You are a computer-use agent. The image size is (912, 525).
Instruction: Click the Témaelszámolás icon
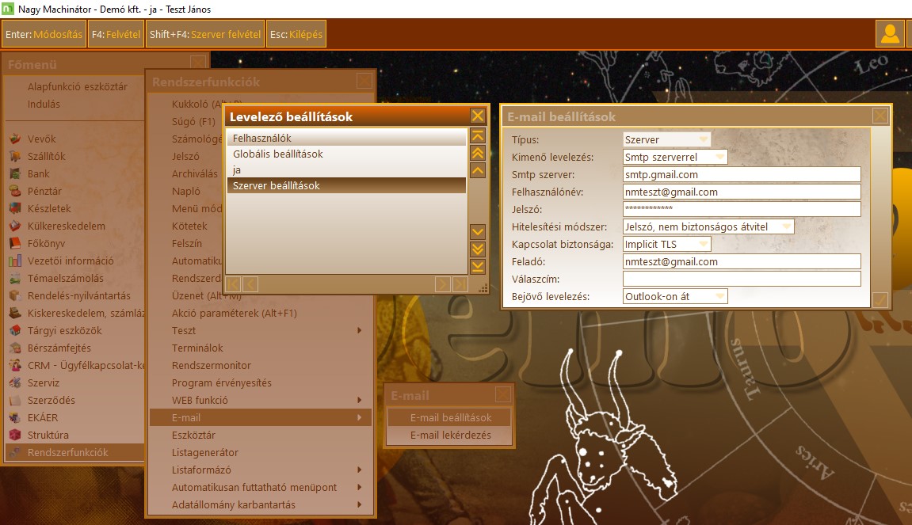15,279
